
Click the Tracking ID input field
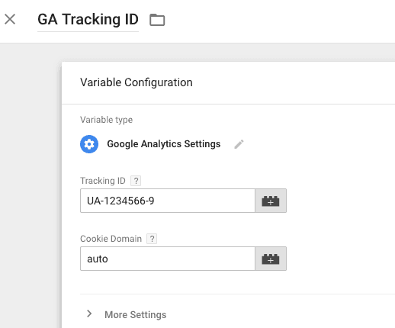coord(168,201)
